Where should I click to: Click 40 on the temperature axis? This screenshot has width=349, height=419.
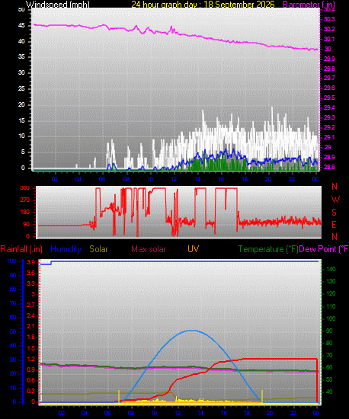pyautogui.click(x=329, y=392)
